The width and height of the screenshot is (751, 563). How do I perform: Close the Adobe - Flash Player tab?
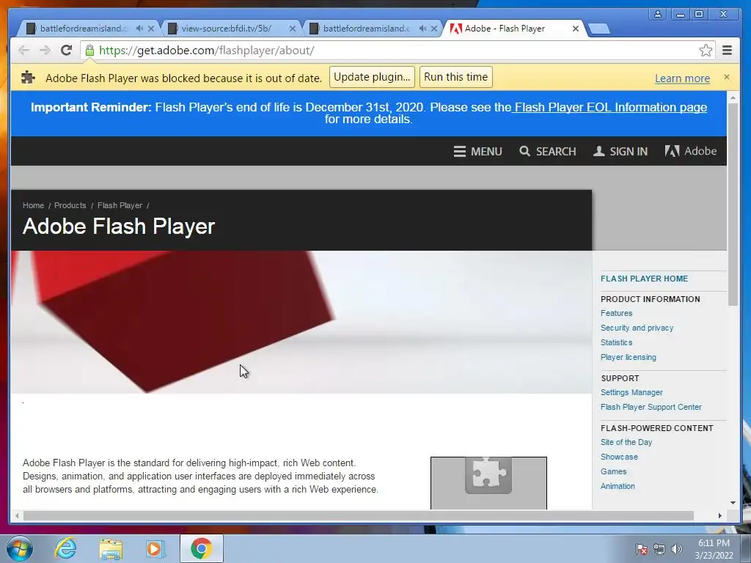click(x=576, y=29)
